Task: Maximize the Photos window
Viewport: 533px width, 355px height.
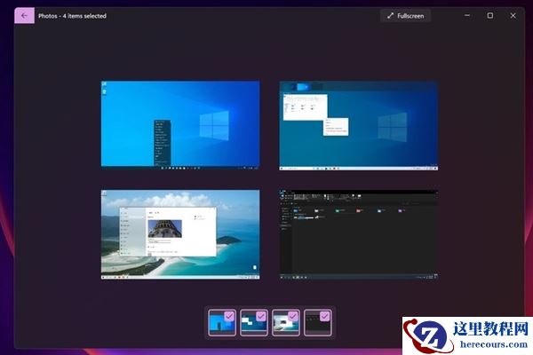Action: (x=489, y=15)
